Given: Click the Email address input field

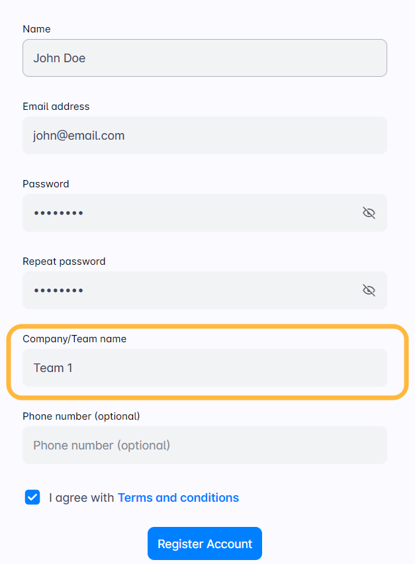Looking at the screenshot, I should point(205,136).
